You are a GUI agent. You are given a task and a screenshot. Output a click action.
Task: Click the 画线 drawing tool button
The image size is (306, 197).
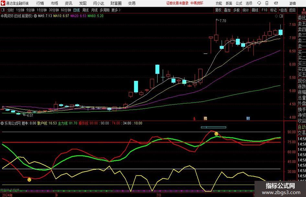tap(255, 10)
